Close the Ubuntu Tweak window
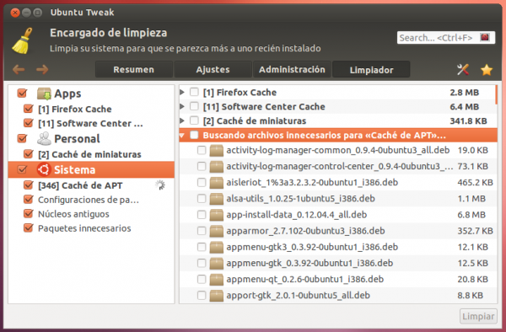Viewport: 506px width, 332px height. pos(15,13)
